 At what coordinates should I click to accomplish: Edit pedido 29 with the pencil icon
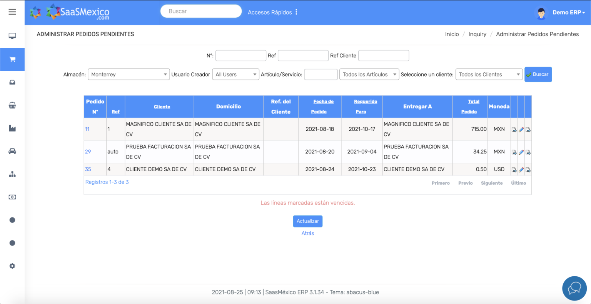[x=521, y=152]
